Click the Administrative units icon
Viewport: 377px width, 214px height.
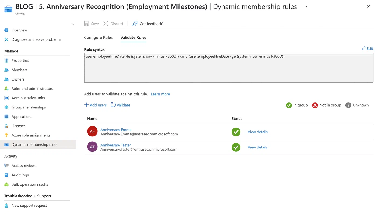pos(6,98)
